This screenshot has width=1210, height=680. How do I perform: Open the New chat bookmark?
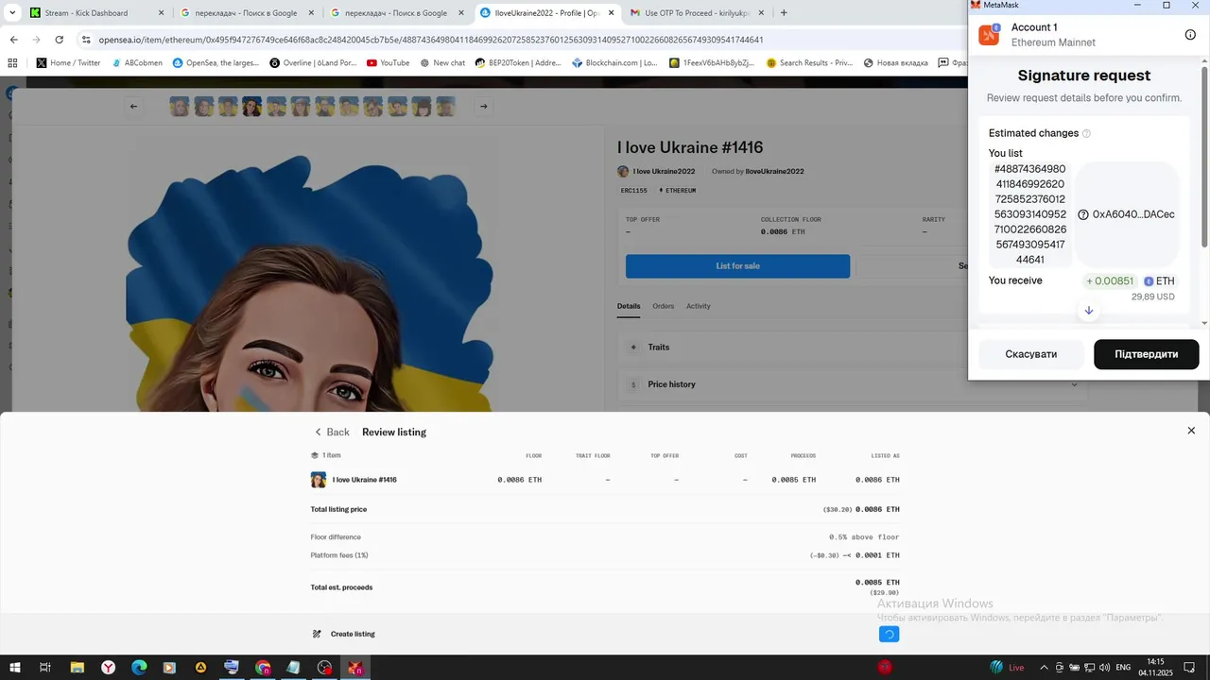pos(442,63)
